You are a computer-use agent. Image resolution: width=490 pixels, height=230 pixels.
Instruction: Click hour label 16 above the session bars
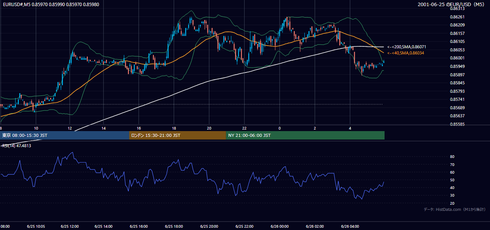(x=139, y=128)
